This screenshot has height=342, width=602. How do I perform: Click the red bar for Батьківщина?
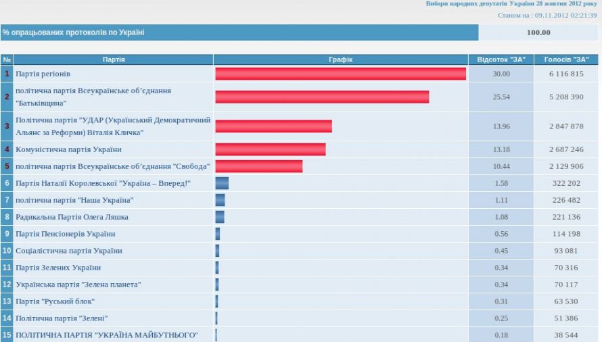[x=322, y=97]
